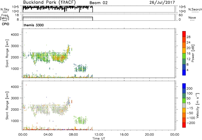
Task: Click the gray segment of the velocity color bar
Action: (x=184, y=105)
